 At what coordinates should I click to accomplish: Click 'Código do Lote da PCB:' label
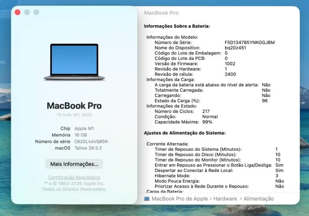click(180, 58)
